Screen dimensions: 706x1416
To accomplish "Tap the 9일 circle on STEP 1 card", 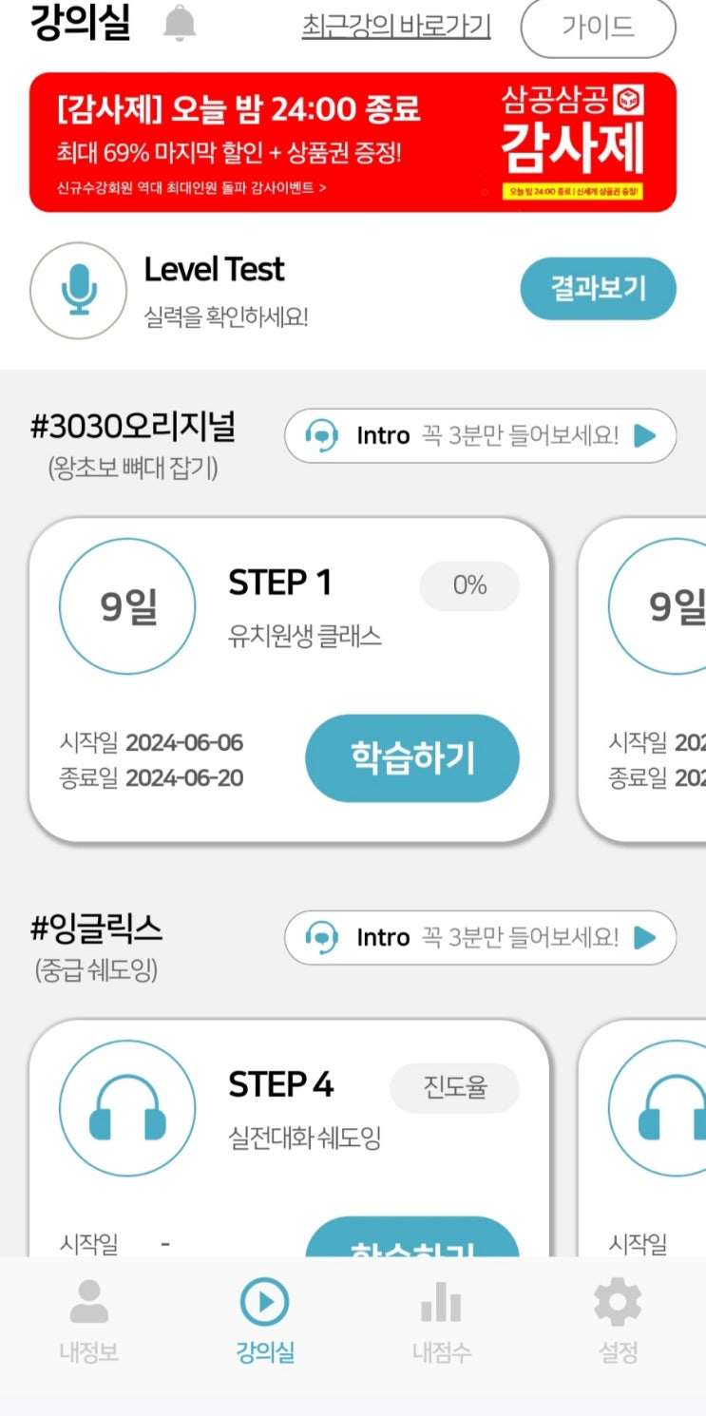I will (x=127, y=606).
